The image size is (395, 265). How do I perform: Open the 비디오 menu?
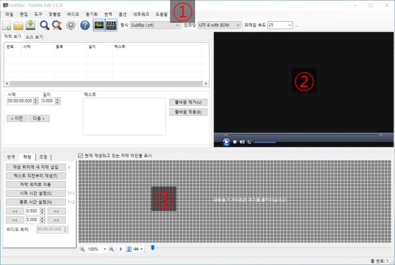pyautogui.click(x=73, y=13)
